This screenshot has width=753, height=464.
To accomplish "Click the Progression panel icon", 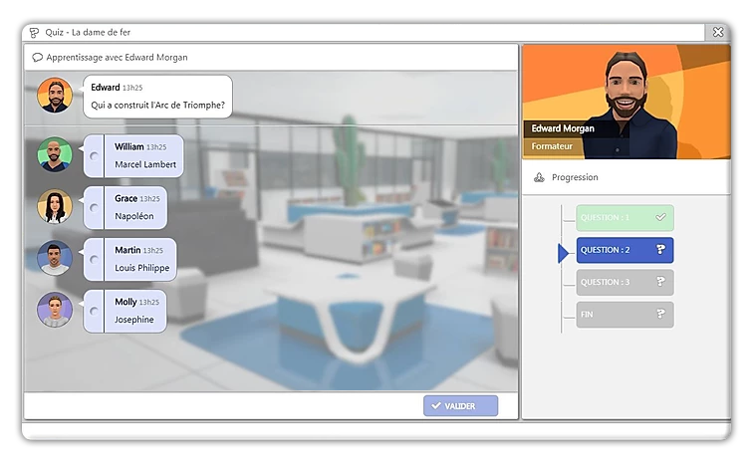I will click(x=539, y=177).
